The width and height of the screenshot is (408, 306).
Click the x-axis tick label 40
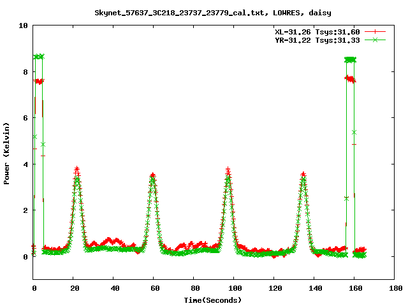click(x=113, y=289)
